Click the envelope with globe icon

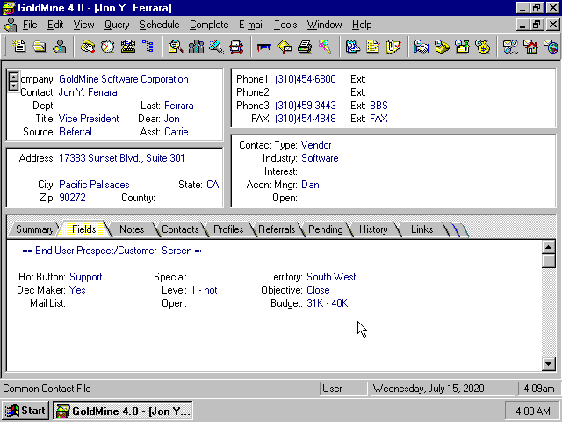pos(551,47)
